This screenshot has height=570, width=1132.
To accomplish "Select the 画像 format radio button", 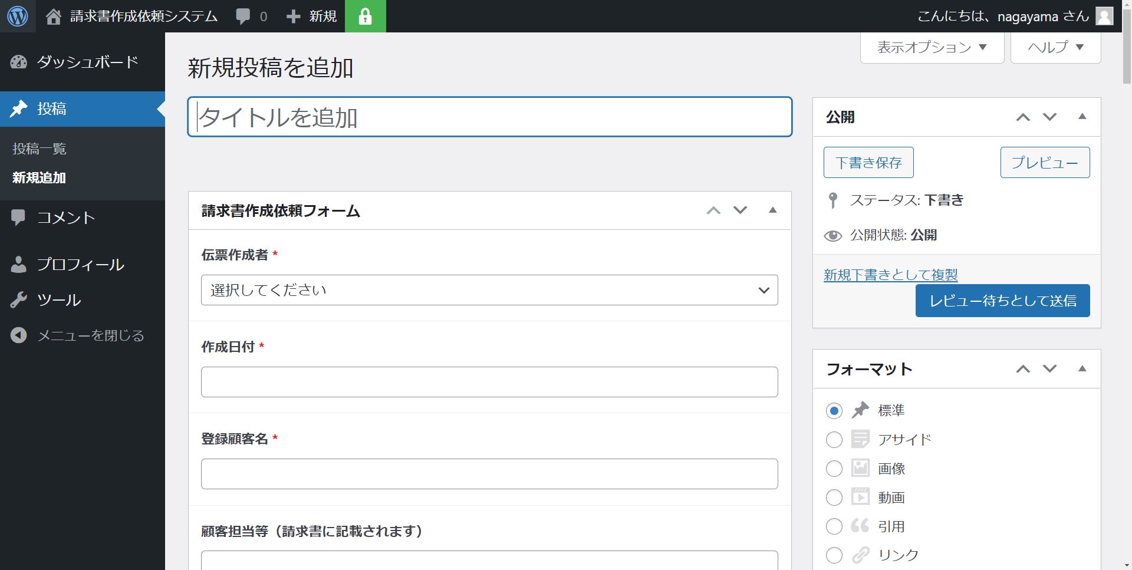I will point(834,469).
